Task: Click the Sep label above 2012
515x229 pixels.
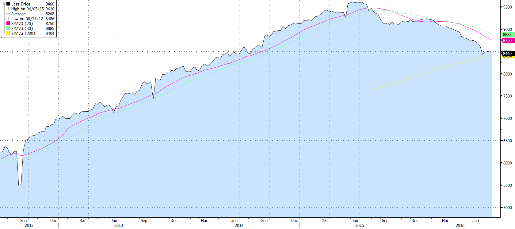Action: tap(24, 220)
